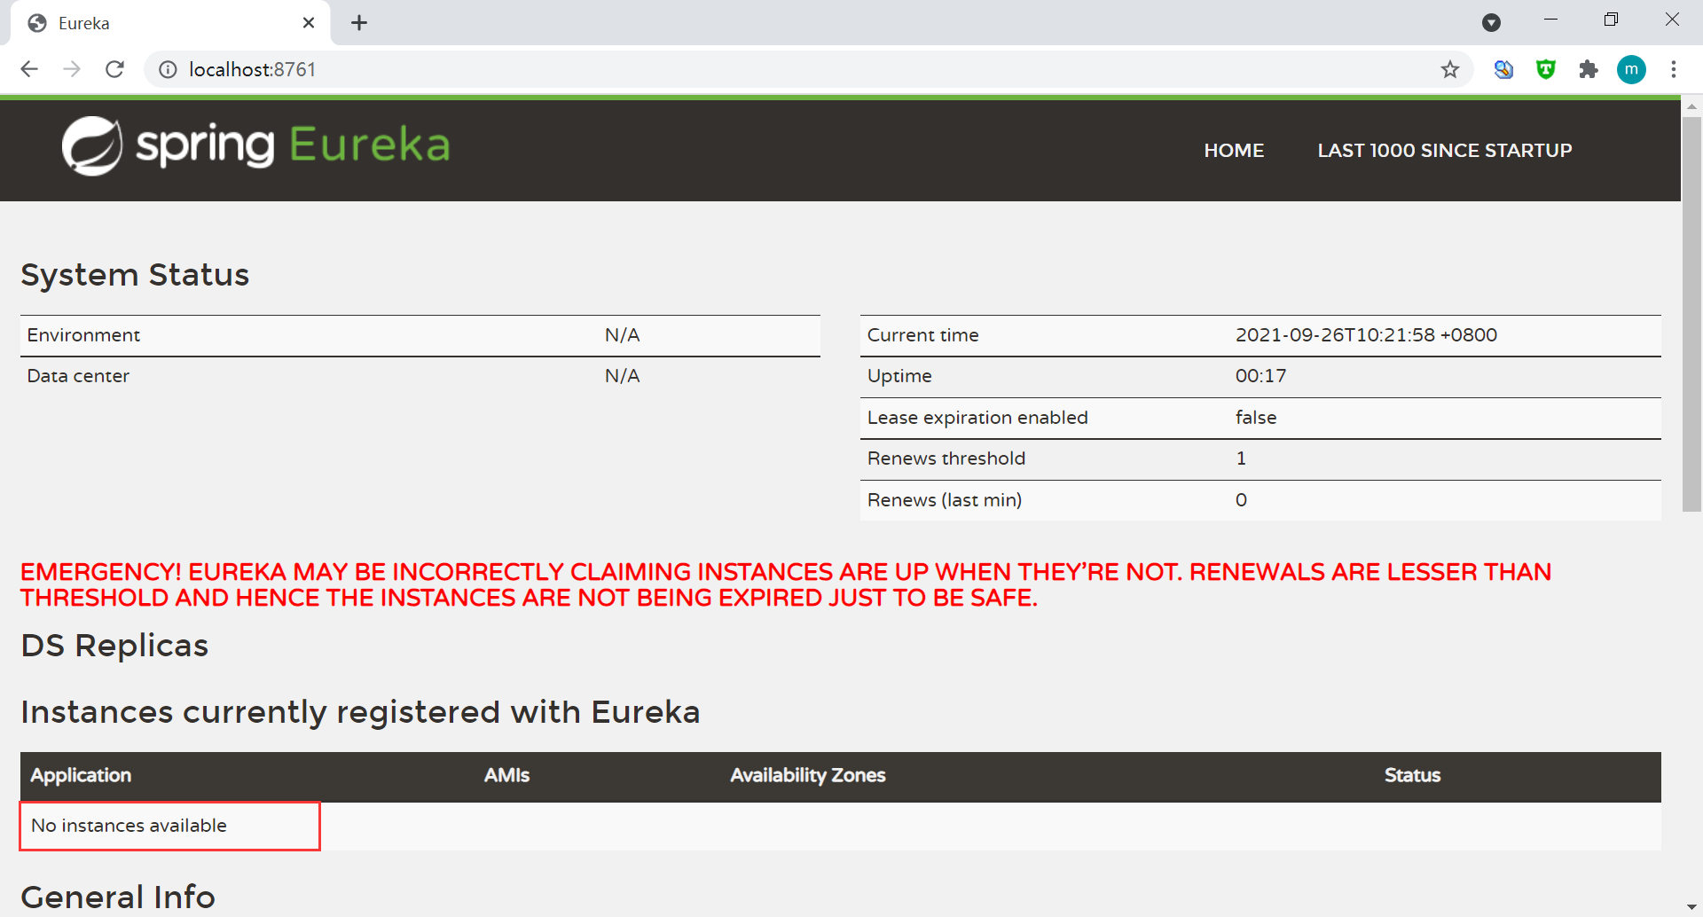
Task: Click the 'Status' column header
Action: tap(1412, 776)
